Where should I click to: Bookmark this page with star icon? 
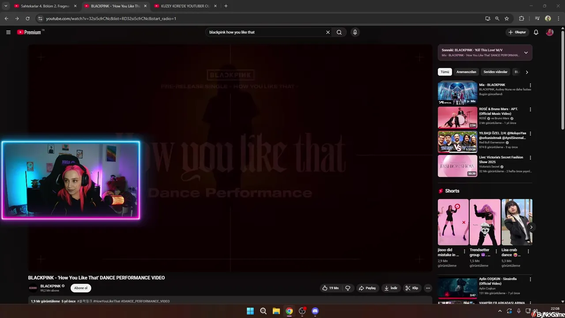point(507,19)
